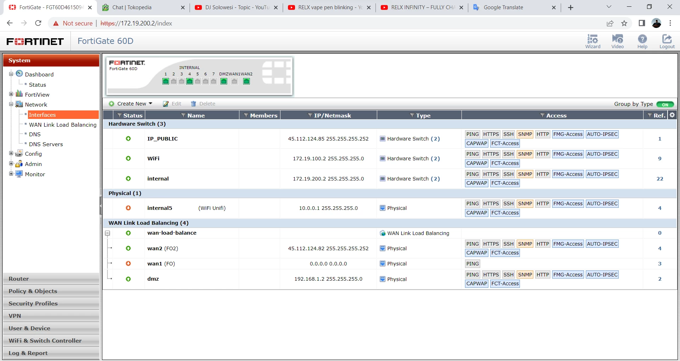Open Chrome's three-dot menu
The height and width of the screenshot is (361, 680).
coord(670,23)
